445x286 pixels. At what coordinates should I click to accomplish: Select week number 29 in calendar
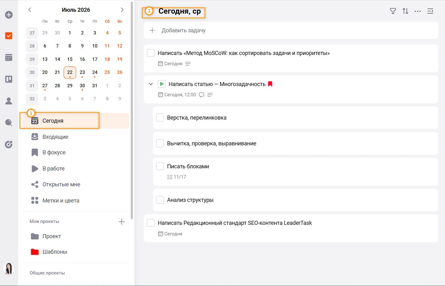(x=32, y=59)
